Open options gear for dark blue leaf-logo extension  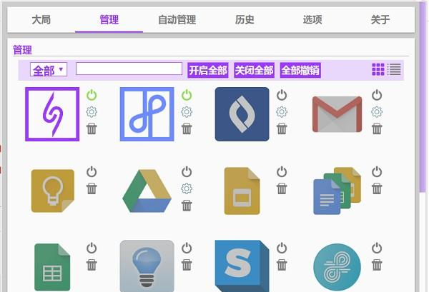pyautogui.click(x=282, y=111)
